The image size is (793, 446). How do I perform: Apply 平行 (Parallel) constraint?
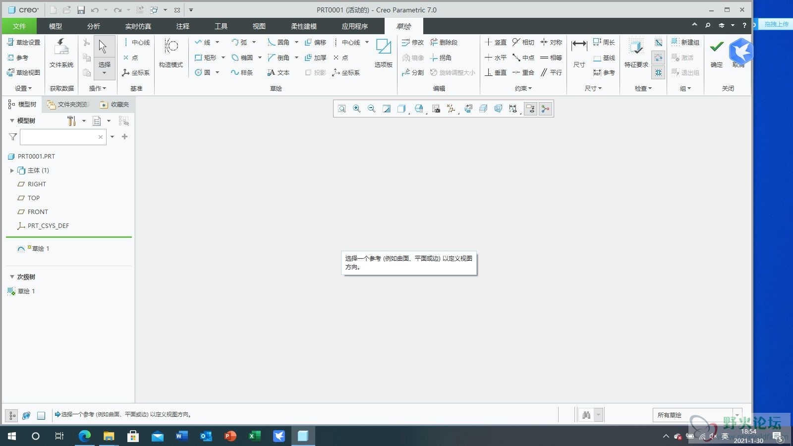click(551, 72)
